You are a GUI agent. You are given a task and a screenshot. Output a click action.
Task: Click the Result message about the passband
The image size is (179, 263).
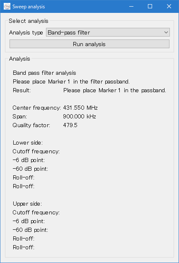[115, 91]
